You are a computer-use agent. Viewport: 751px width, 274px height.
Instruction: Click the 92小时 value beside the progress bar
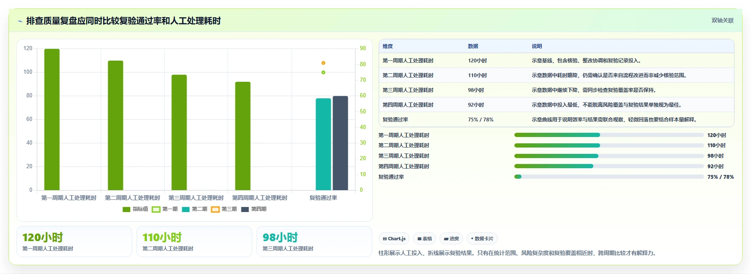tap(715, 167)
